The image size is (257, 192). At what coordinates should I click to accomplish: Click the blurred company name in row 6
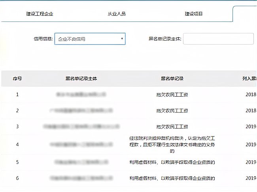[81, 178]
